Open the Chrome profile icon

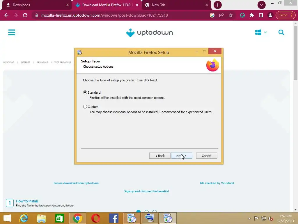coord(270,15)
